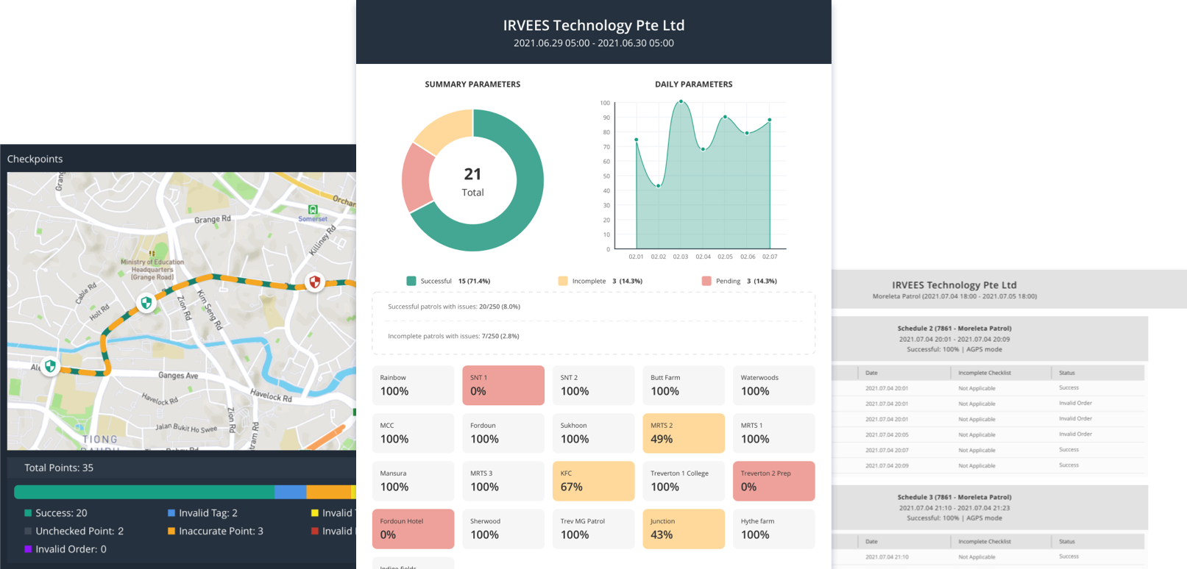Click the blue Invalid Tag legend swatch
Image resolution: width=1187 pixels, height=569 pixels.
171,513
